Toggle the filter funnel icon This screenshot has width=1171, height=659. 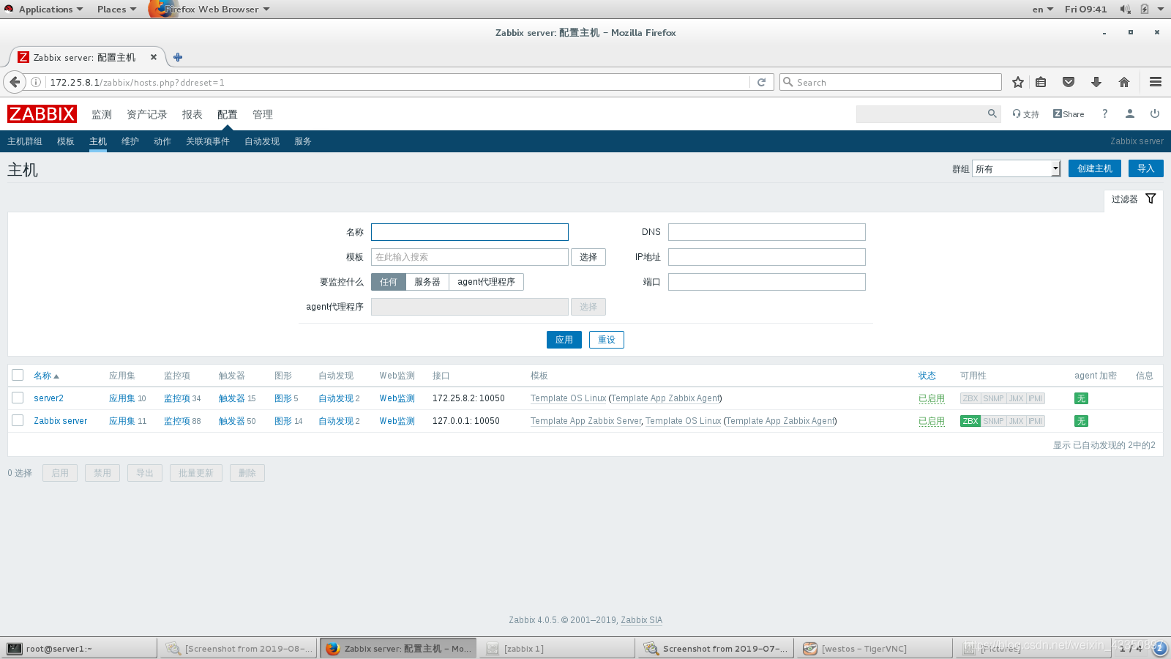point(1151,199)
